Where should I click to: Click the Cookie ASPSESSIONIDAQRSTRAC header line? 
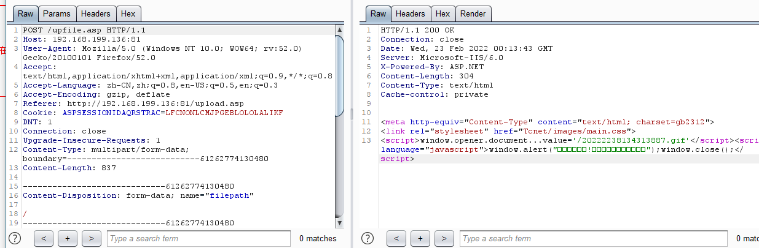153,113
